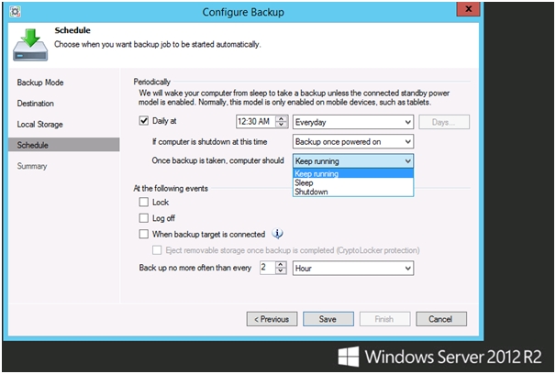This screenshot has width=556, height=374.
Task: Click the gear app icon in title bar
Action: pyautogui.click(x=15, y=12)
